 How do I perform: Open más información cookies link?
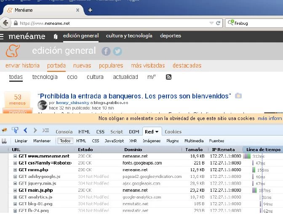(x=270, y=118)
